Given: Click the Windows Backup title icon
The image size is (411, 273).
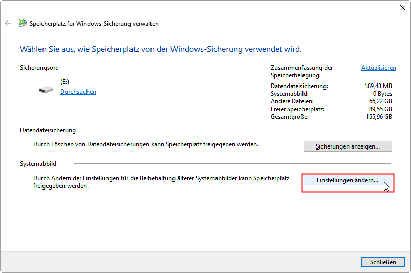Looking at the screenshot, I should click(x=23, y=24).
